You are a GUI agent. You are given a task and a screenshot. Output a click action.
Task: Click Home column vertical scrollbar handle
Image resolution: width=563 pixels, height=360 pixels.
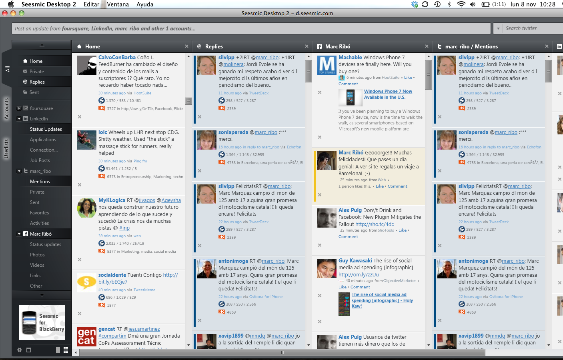pyautogui.click(x=188, y=101)
